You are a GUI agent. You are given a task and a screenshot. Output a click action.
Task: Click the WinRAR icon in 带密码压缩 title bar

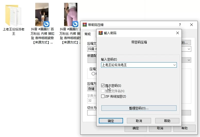point(84,25)
